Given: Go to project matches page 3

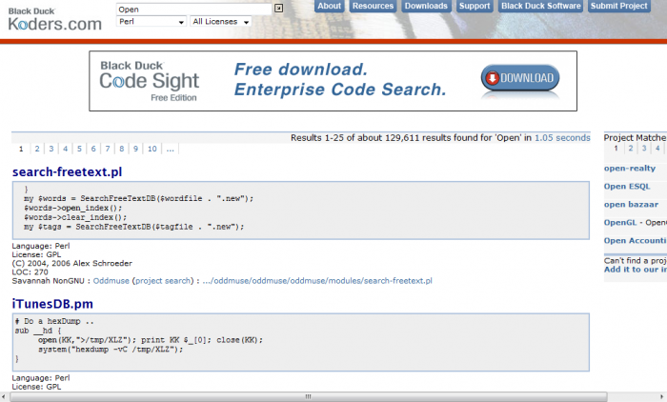Looking at the screenshot, I should [x=644, y=148].
